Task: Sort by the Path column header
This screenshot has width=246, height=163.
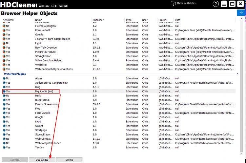Action: click(x=177, y=20)
